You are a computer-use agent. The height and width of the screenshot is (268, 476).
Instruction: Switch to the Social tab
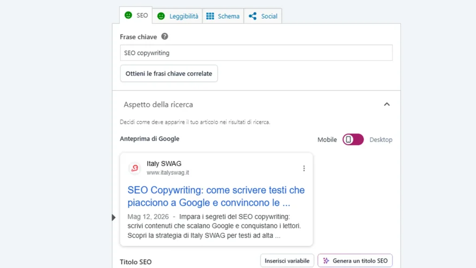(263, 16)
